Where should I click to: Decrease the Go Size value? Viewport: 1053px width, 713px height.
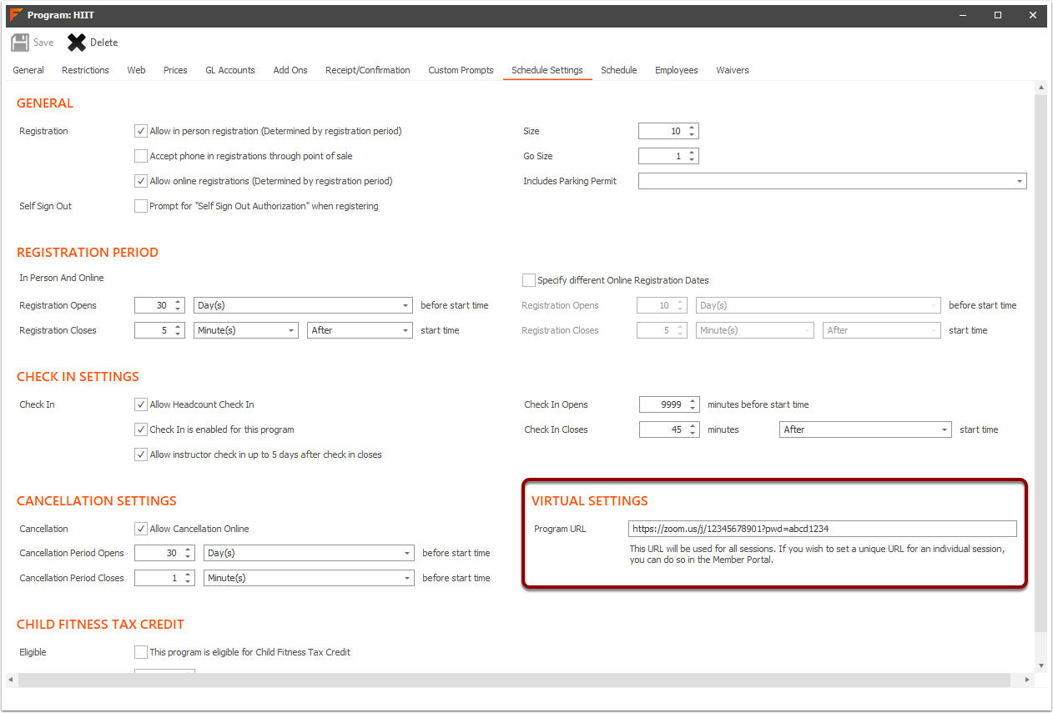tap(693, 159)
